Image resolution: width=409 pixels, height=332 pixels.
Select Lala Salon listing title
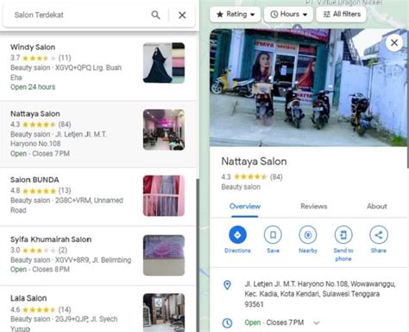pyautogui.click(x=28, y=298)
